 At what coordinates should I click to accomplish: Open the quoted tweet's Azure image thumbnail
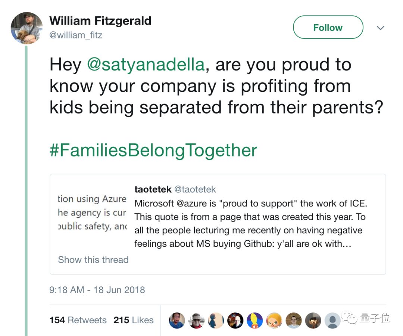tap(93, 212)
